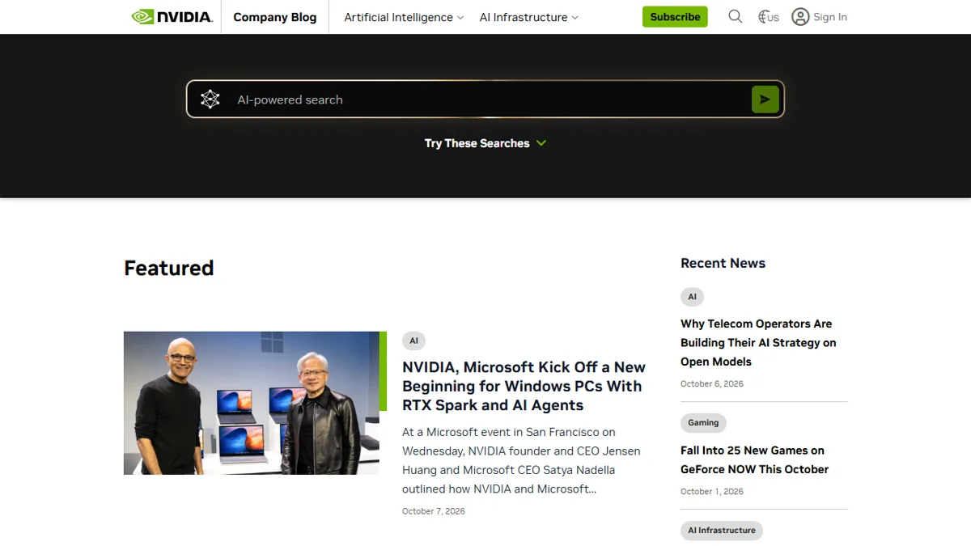Submit search with green arrow button

pyautogui.click(x=765, y=99)
